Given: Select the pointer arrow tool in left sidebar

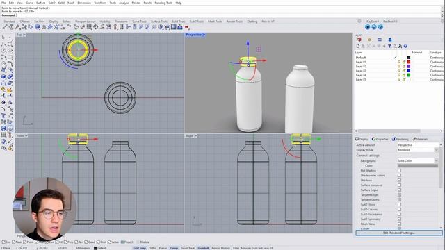Looking at the screenshot, I should (x=3, y=37).
